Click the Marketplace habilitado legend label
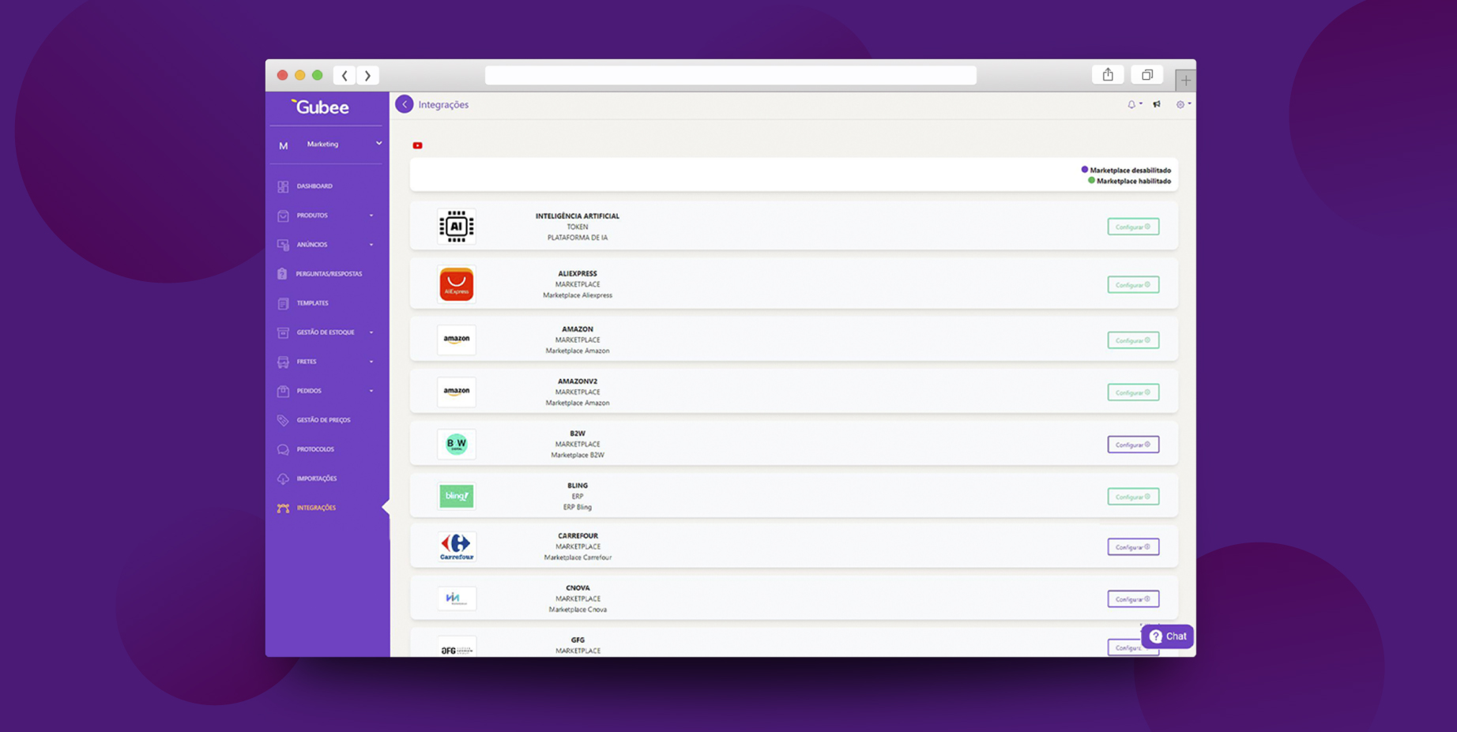The image size is (1457, 732). pyautogui.click(x=1134, y=181)
